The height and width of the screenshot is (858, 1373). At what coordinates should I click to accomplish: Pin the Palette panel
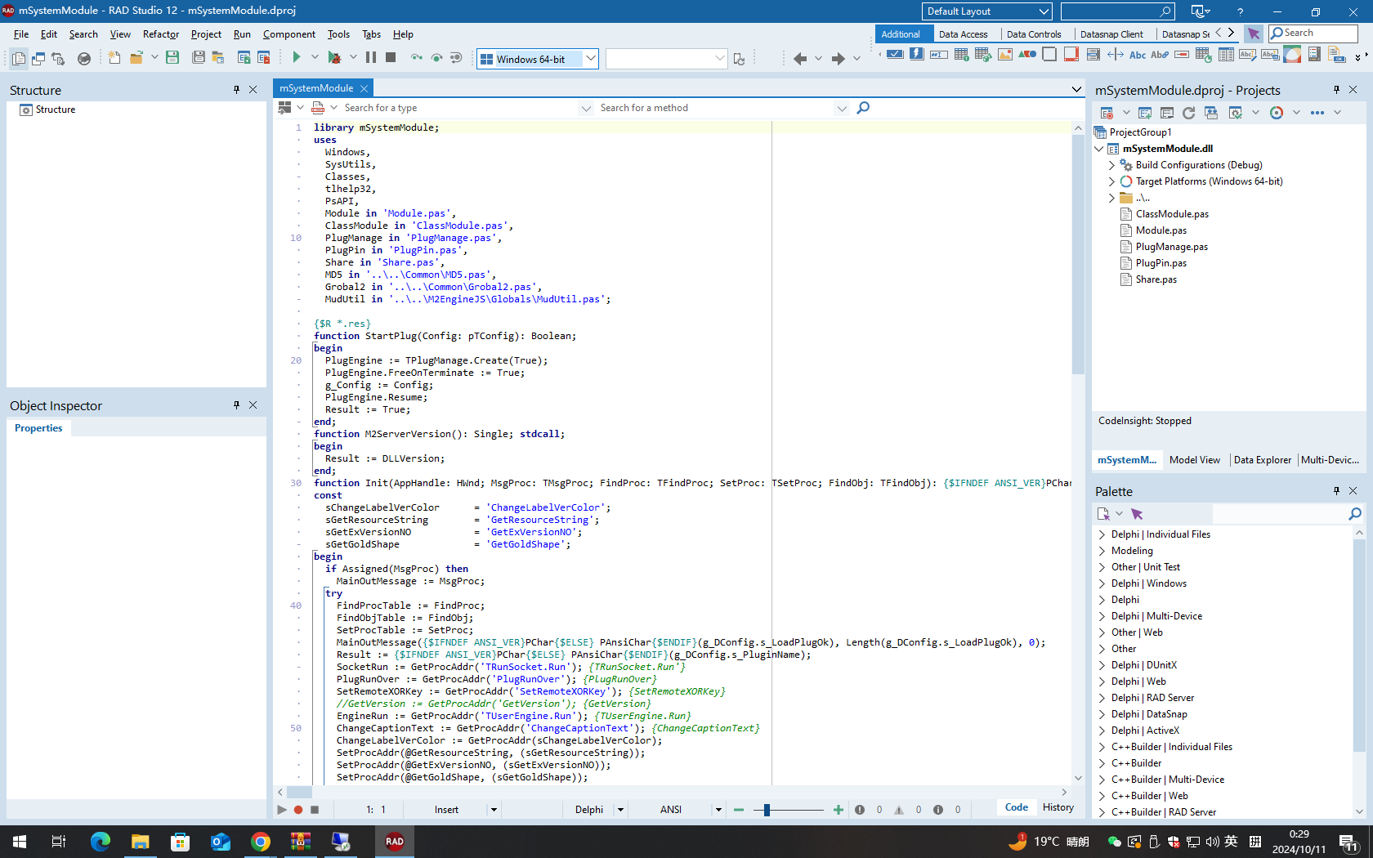1337,491
